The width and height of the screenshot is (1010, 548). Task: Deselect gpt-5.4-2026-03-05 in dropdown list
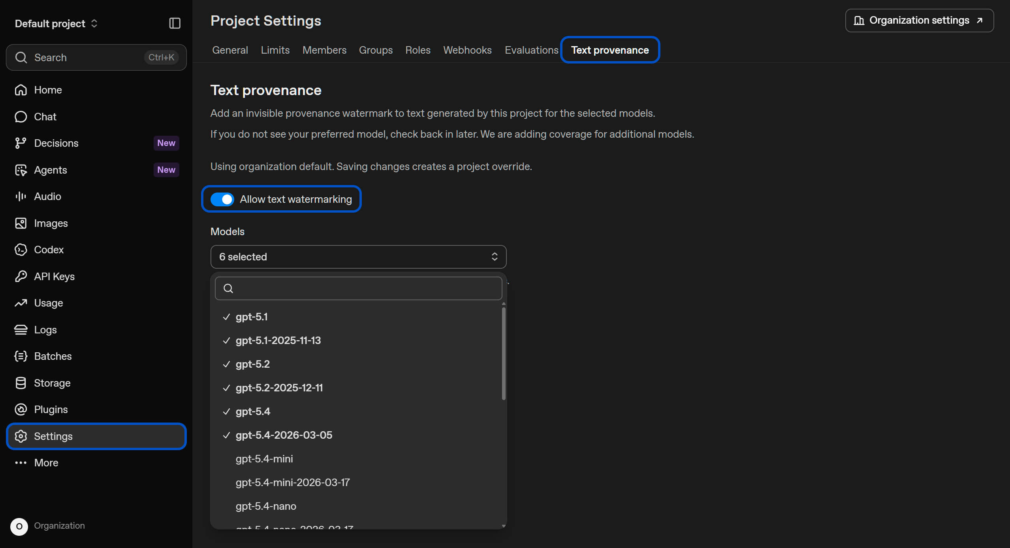pos(358,435)
